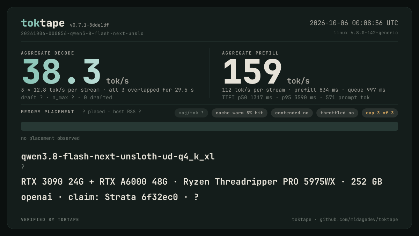Screen dimensions: 419x236
Task: Click the cache warm 5% hit pill
Action: [240, 113]
